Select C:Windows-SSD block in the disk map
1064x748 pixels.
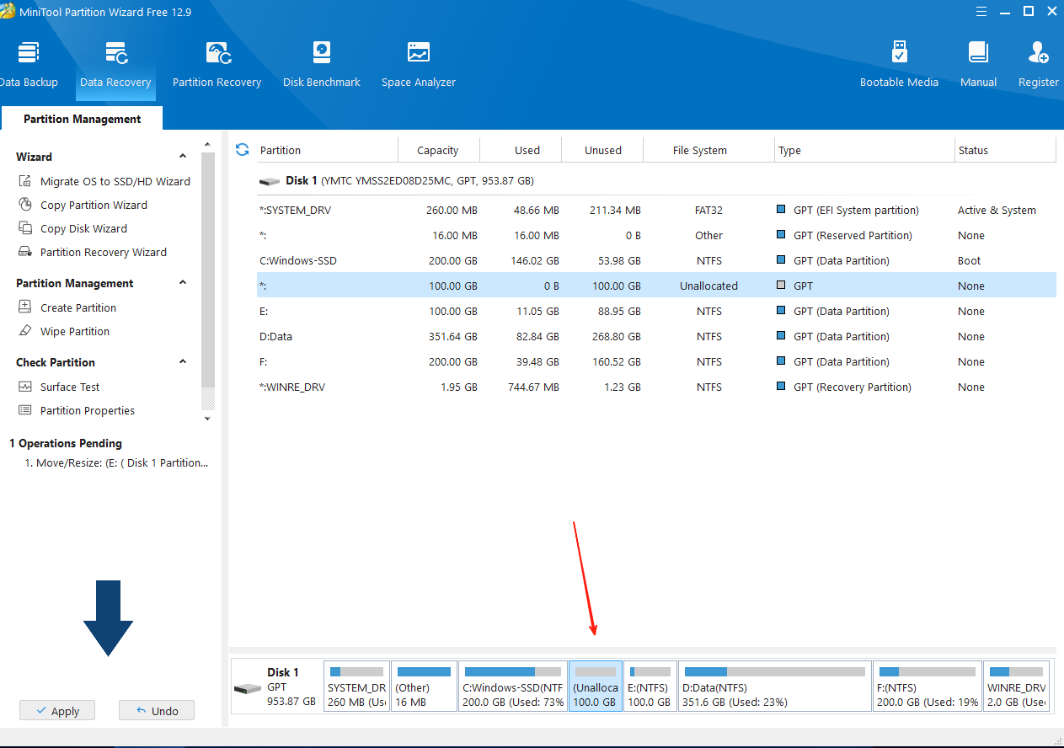pyautogui.click(x=513, y=687)
